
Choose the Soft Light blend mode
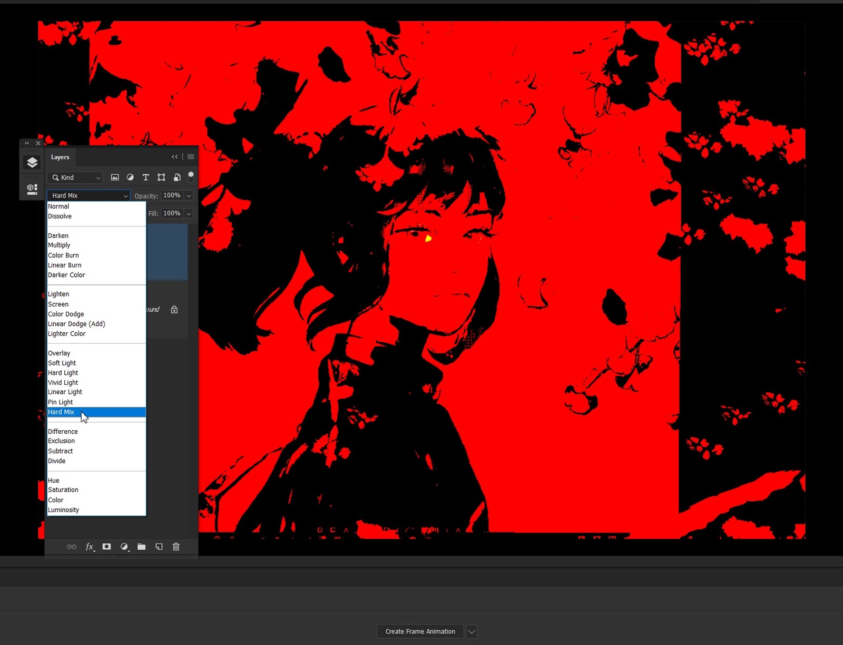pyautogui.click(x=96, y=363)
